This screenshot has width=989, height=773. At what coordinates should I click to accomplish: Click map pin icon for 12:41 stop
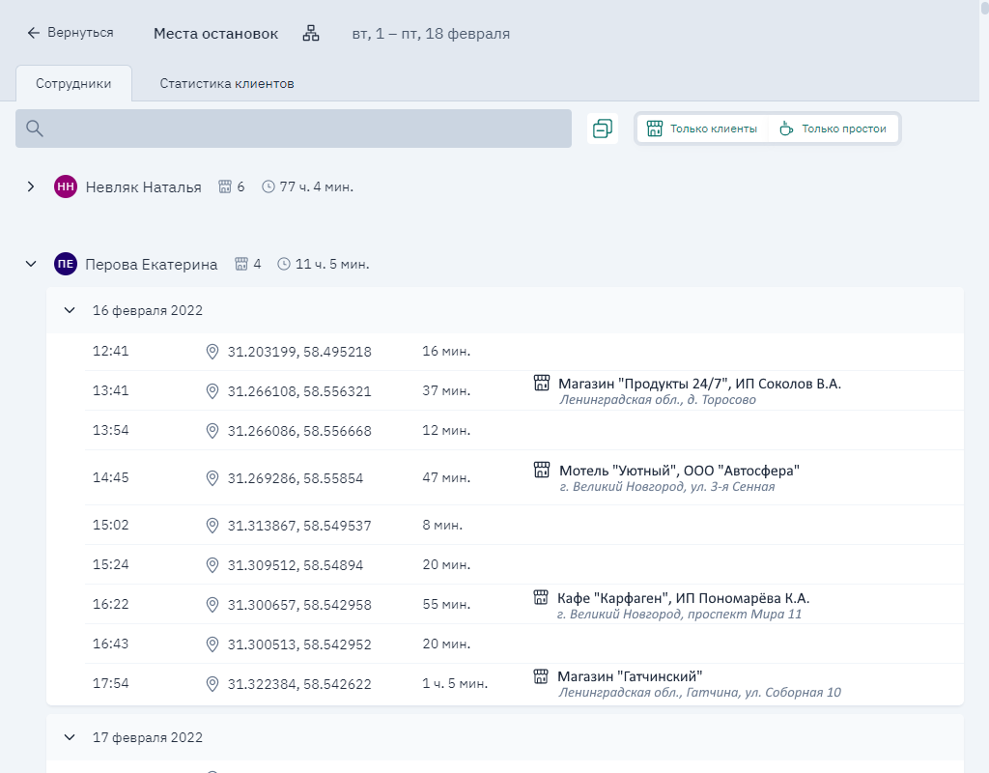pos(212,352)
